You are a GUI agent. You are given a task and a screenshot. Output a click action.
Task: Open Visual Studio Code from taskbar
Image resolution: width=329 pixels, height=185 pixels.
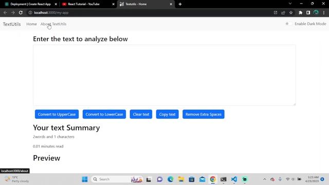click(x=234, y=179)
